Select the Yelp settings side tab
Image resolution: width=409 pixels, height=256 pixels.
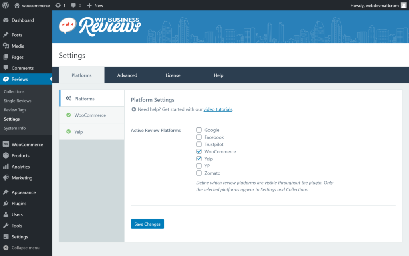tap(91, 132)
